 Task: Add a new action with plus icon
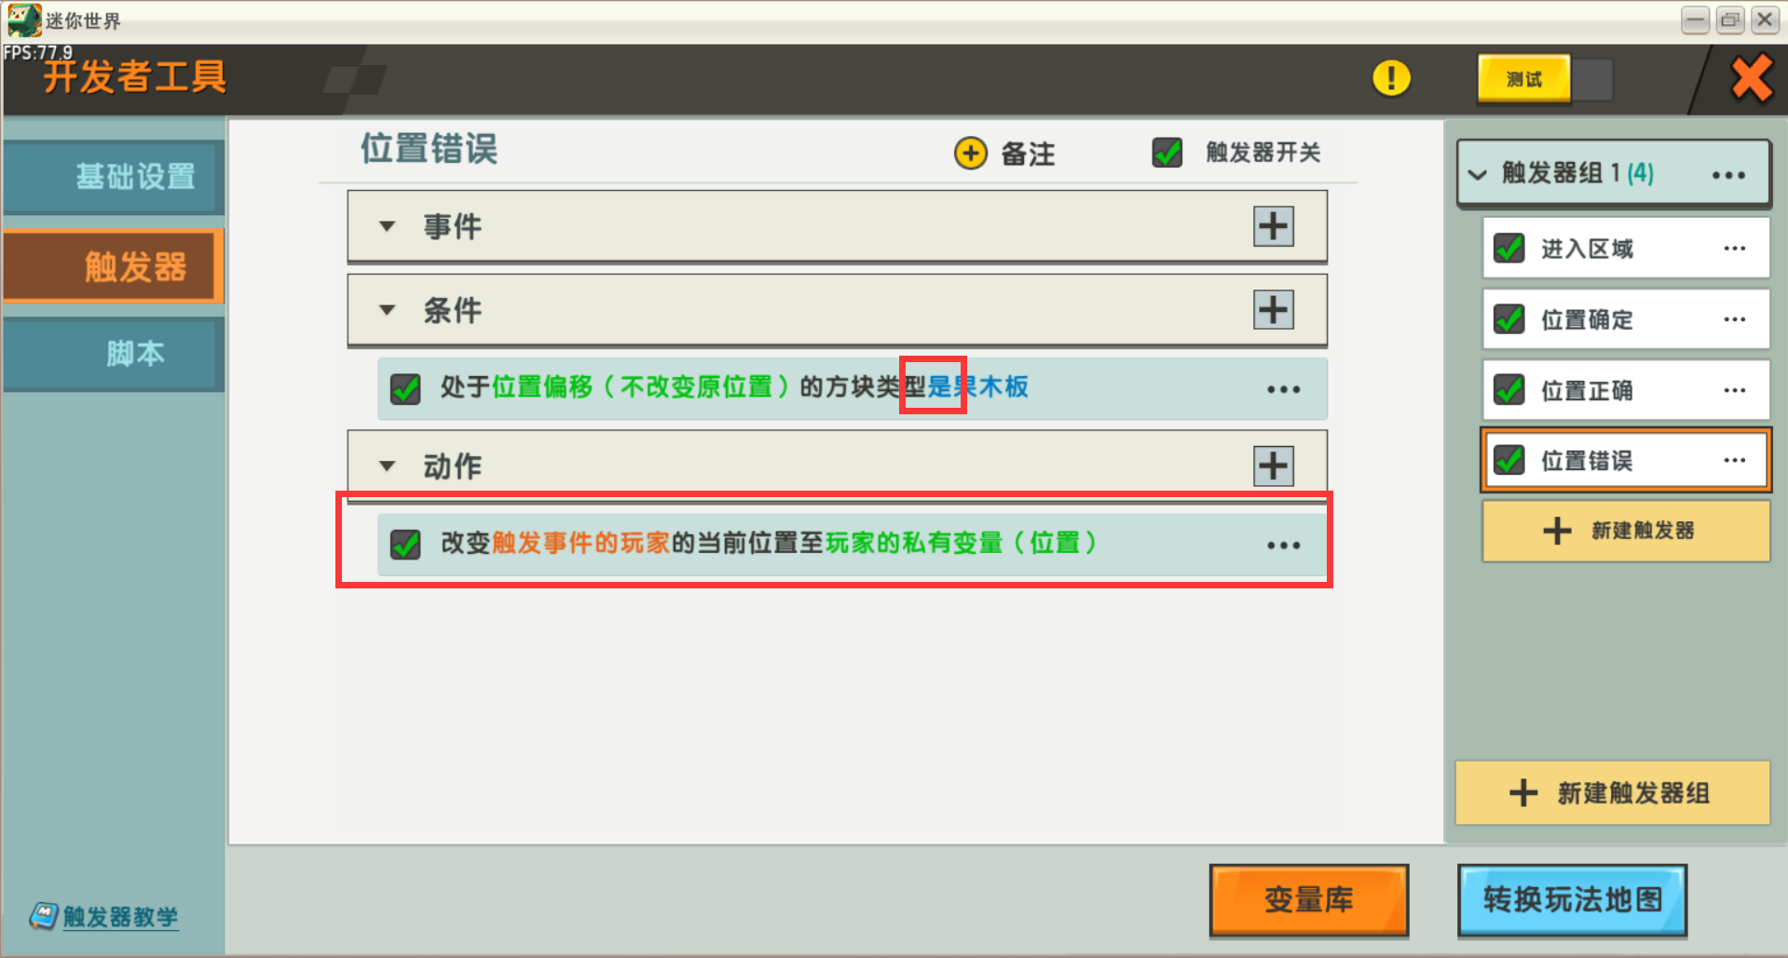(x=1274, y=466)
